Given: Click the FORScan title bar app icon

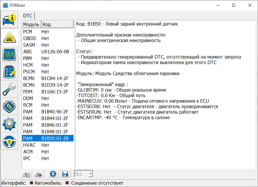Looking at the screenshot, I should click(x=6, y=5).
